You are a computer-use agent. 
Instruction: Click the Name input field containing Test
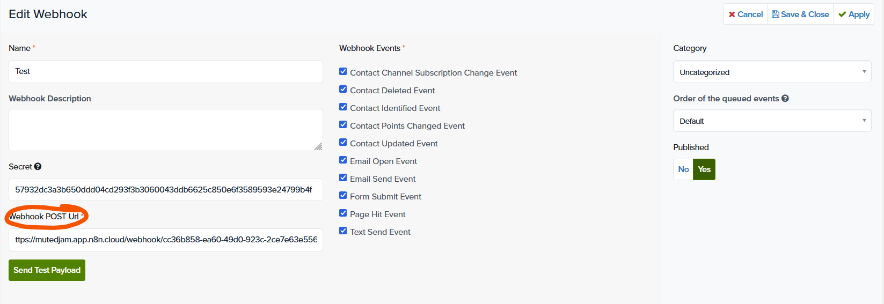pyautogui.click(x=165, y=72)
